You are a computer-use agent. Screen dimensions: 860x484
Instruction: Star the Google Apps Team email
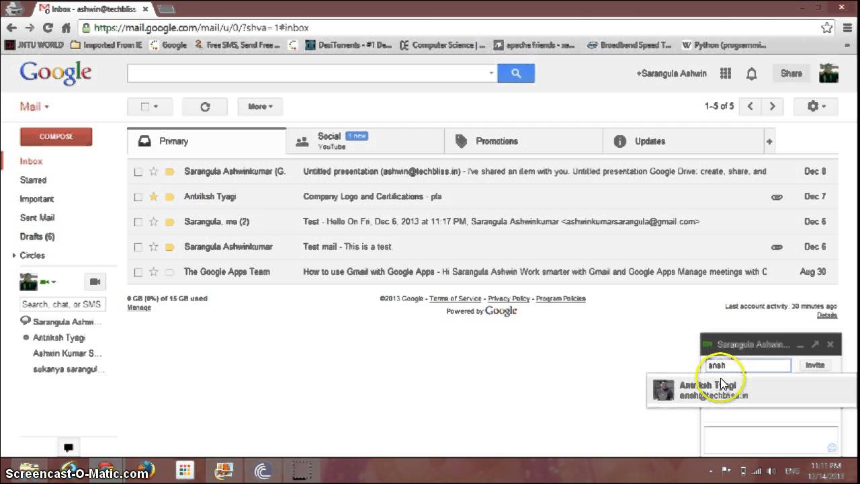click(153, 272)
